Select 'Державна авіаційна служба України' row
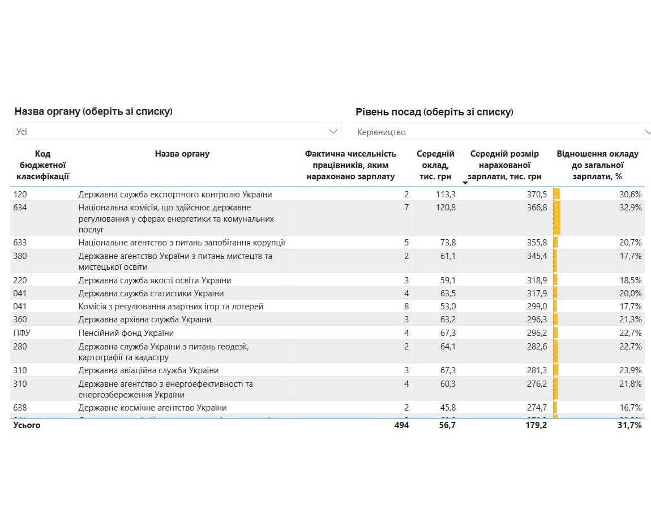 [x=148, y=370]
